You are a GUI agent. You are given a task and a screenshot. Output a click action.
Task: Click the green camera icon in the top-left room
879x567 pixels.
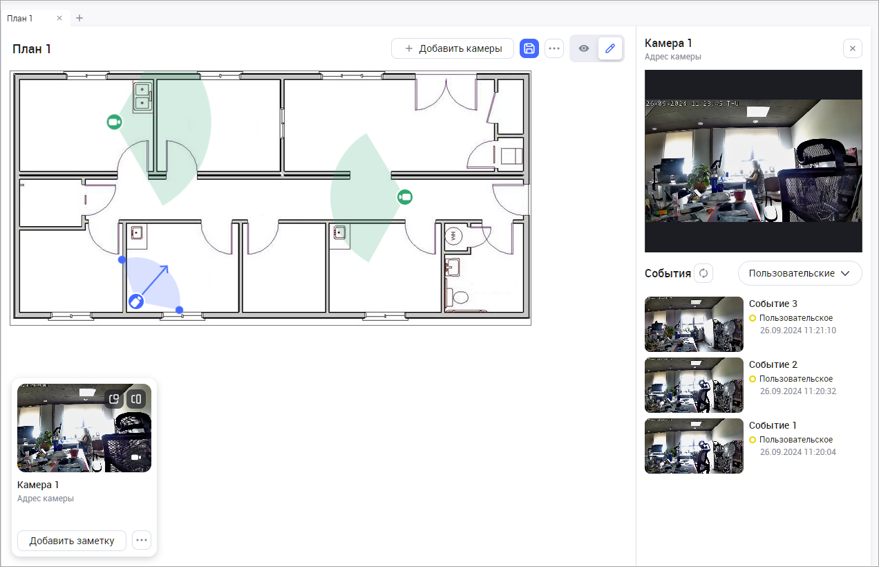click(x=114, y=122)
